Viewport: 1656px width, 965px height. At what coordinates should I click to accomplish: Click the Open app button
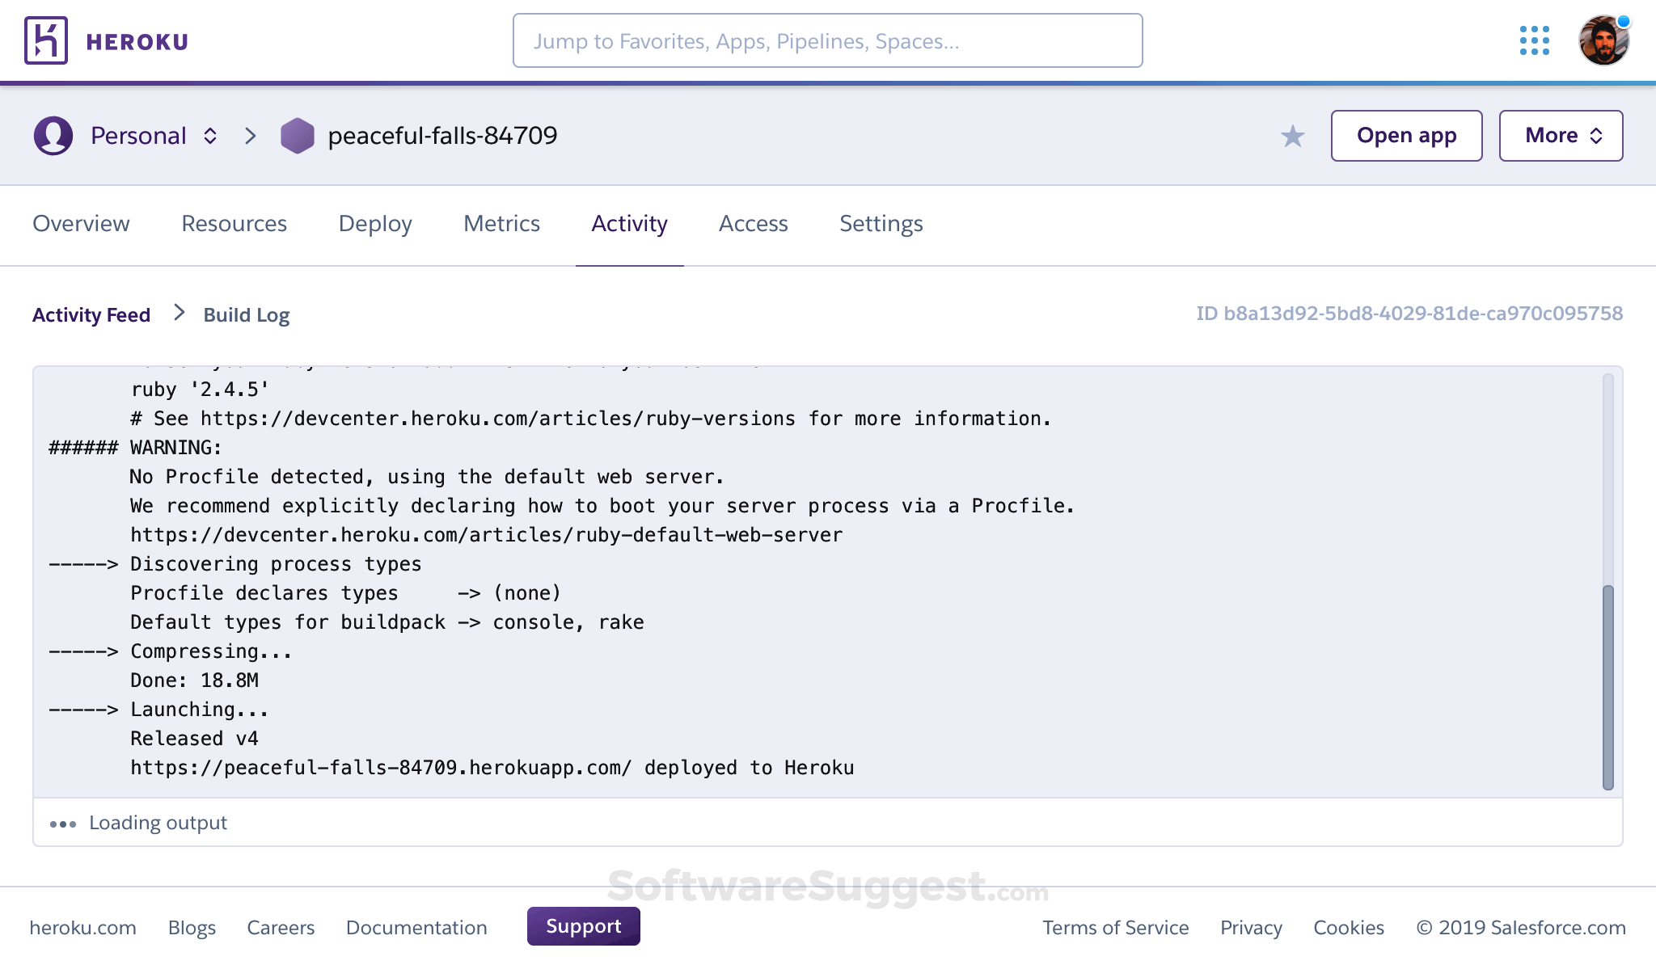point(1406,136)
